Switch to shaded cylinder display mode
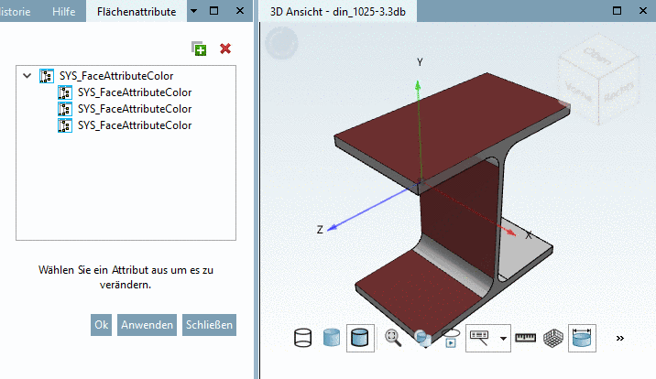Image resolution: width=656 pixels, height=379 pixels. [x=332, y=338]
